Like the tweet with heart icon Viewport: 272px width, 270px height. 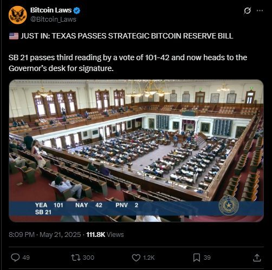[x=136, y=258]
